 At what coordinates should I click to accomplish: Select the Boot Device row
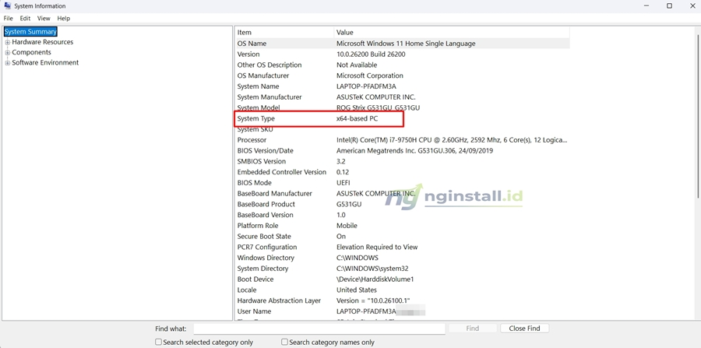pyautogui.click(x=403, y=279)
